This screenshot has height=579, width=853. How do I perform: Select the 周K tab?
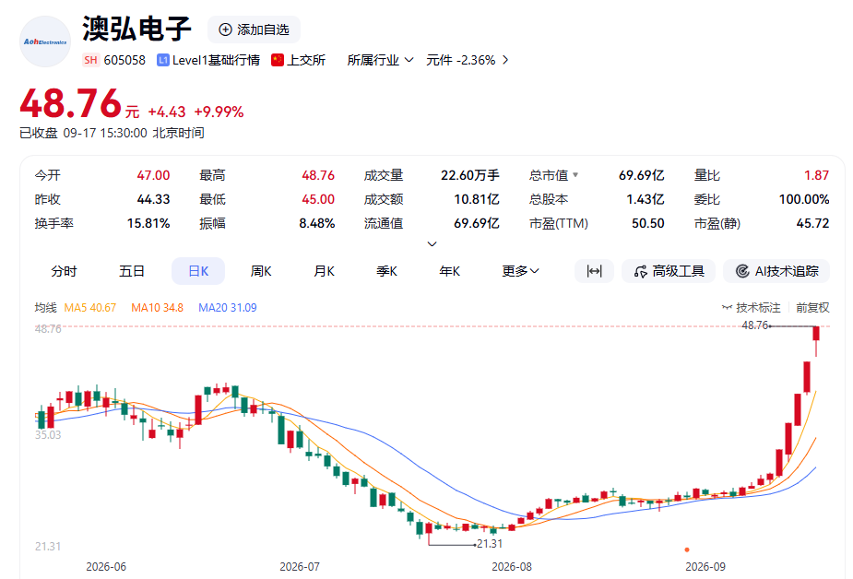tap(261, 271)
